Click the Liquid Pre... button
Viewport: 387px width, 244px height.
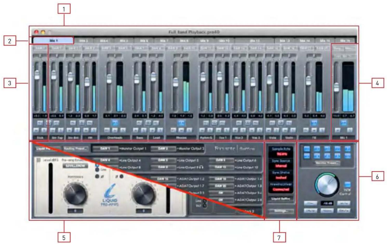pyautogui.click(x=48, y=149)
